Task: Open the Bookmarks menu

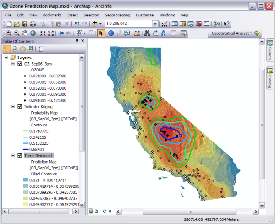Action: pos(52,15)
